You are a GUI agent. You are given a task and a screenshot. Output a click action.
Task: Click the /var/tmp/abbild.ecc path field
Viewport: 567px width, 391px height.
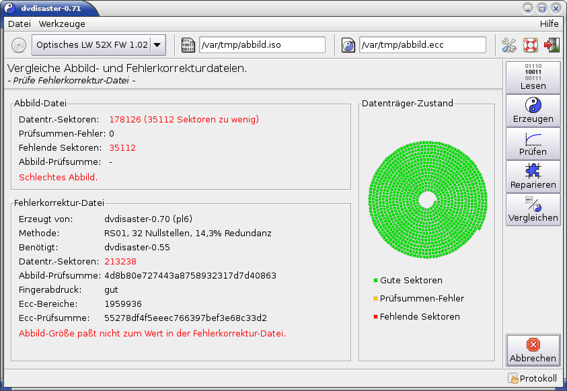(422, 45)
